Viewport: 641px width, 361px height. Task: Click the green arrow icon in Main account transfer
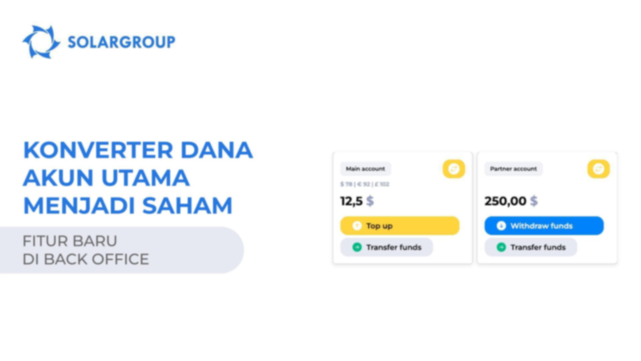coord(357,247)
